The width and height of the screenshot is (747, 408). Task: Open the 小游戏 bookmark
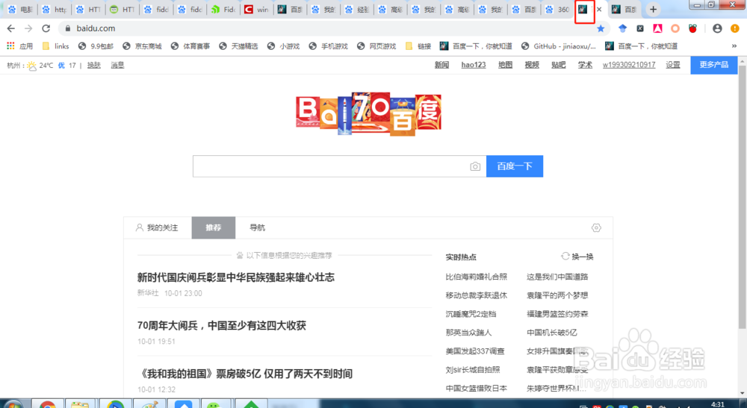click(x=284, y=46)
